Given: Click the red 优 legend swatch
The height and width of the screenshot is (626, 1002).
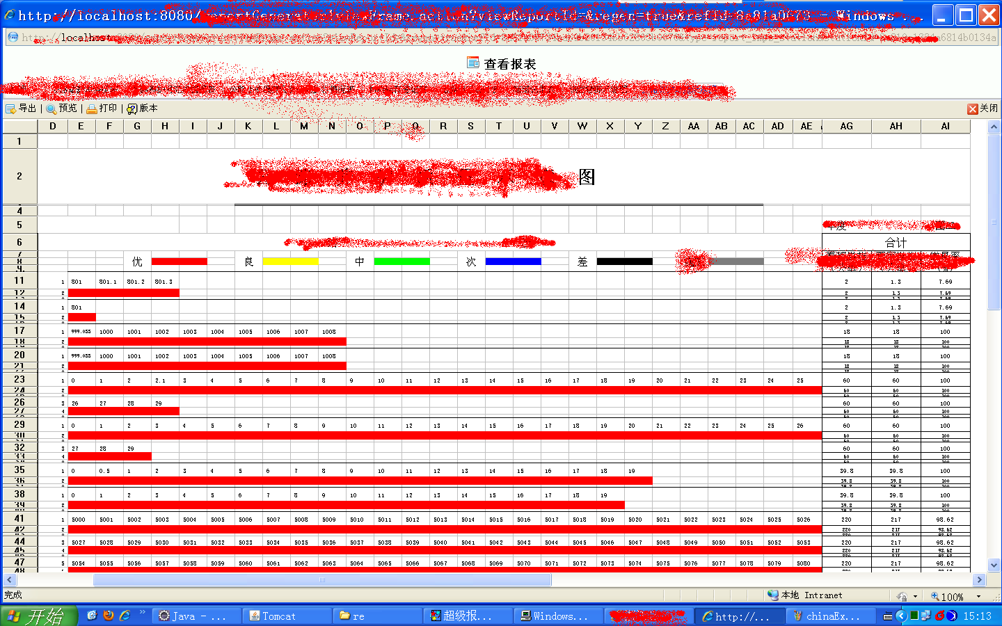Looking at the screenshot, I should (x=180, y=262).
